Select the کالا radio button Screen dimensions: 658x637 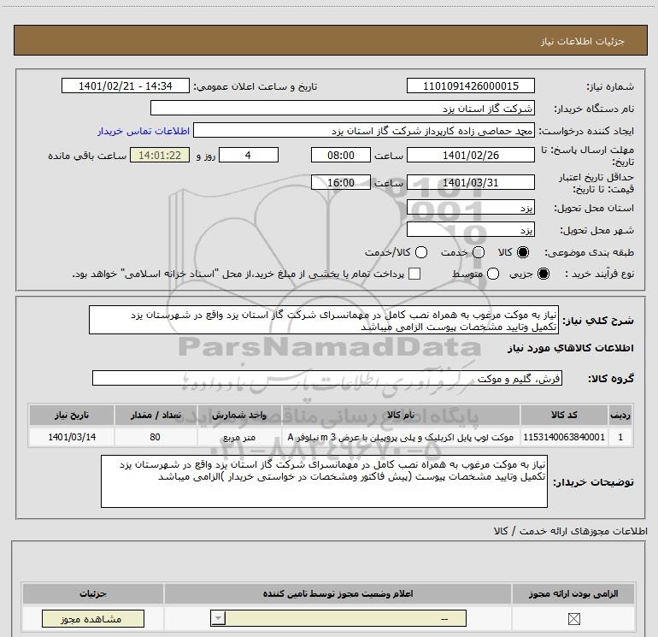523,252
